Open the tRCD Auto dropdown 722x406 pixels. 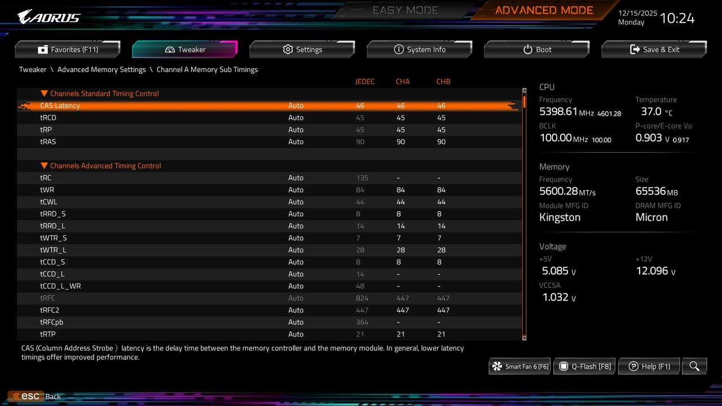coord(296,117)
